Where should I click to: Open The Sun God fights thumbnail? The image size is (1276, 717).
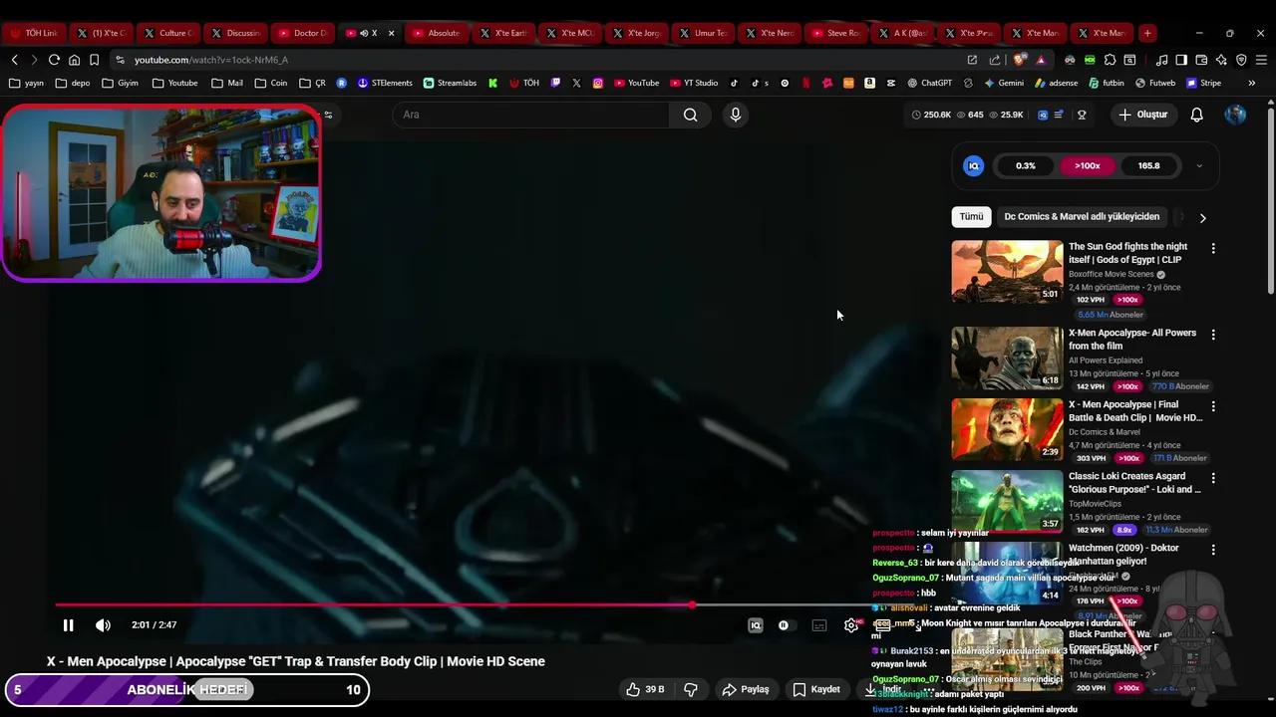pos(1007,271)
